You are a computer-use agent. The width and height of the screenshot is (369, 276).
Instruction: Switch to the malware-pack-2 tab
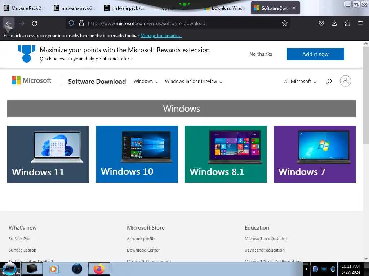(75, 8)
